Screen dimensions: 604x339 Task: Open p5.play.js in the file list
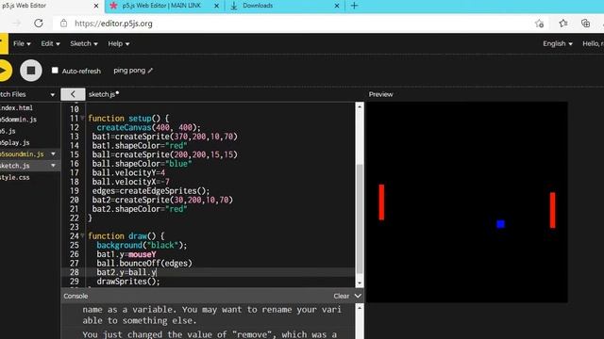click(x=15, y=142)
